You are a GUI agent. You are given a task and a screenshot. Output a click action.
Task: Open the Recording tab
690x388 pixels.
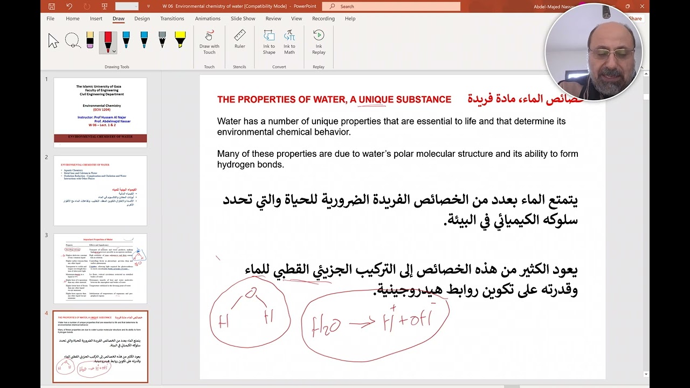323,18
